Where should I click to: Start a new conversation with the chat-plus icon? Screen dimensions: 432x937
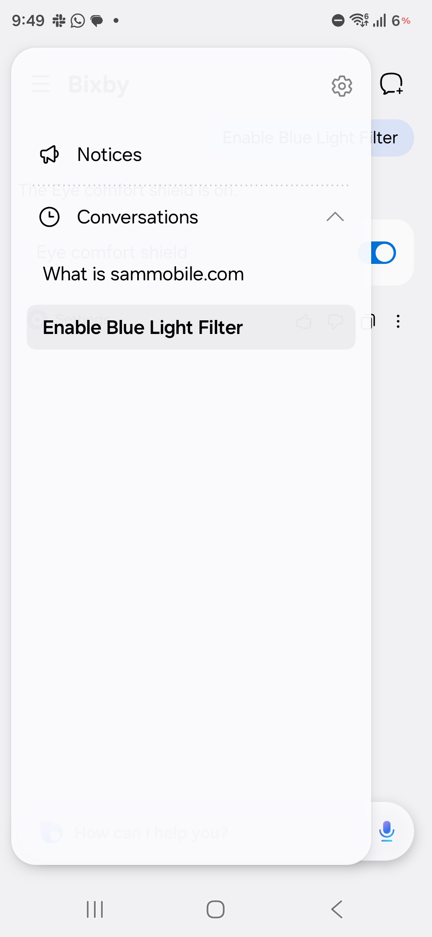click(x=391, y=84)
